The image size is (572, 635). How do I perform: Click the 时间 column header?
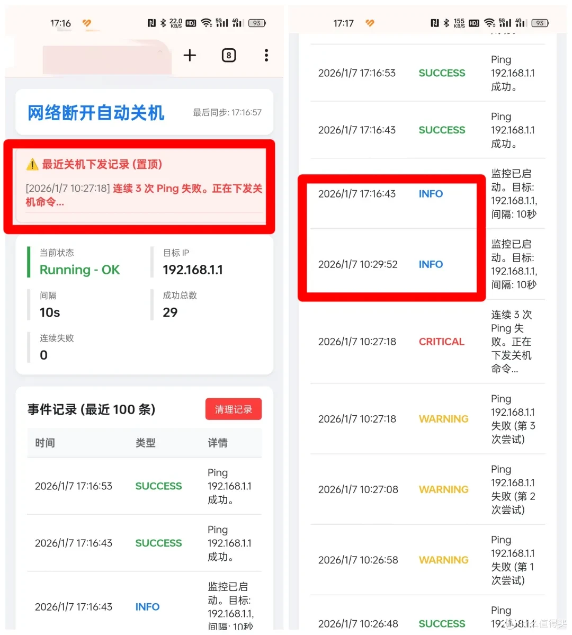[45, 443]
